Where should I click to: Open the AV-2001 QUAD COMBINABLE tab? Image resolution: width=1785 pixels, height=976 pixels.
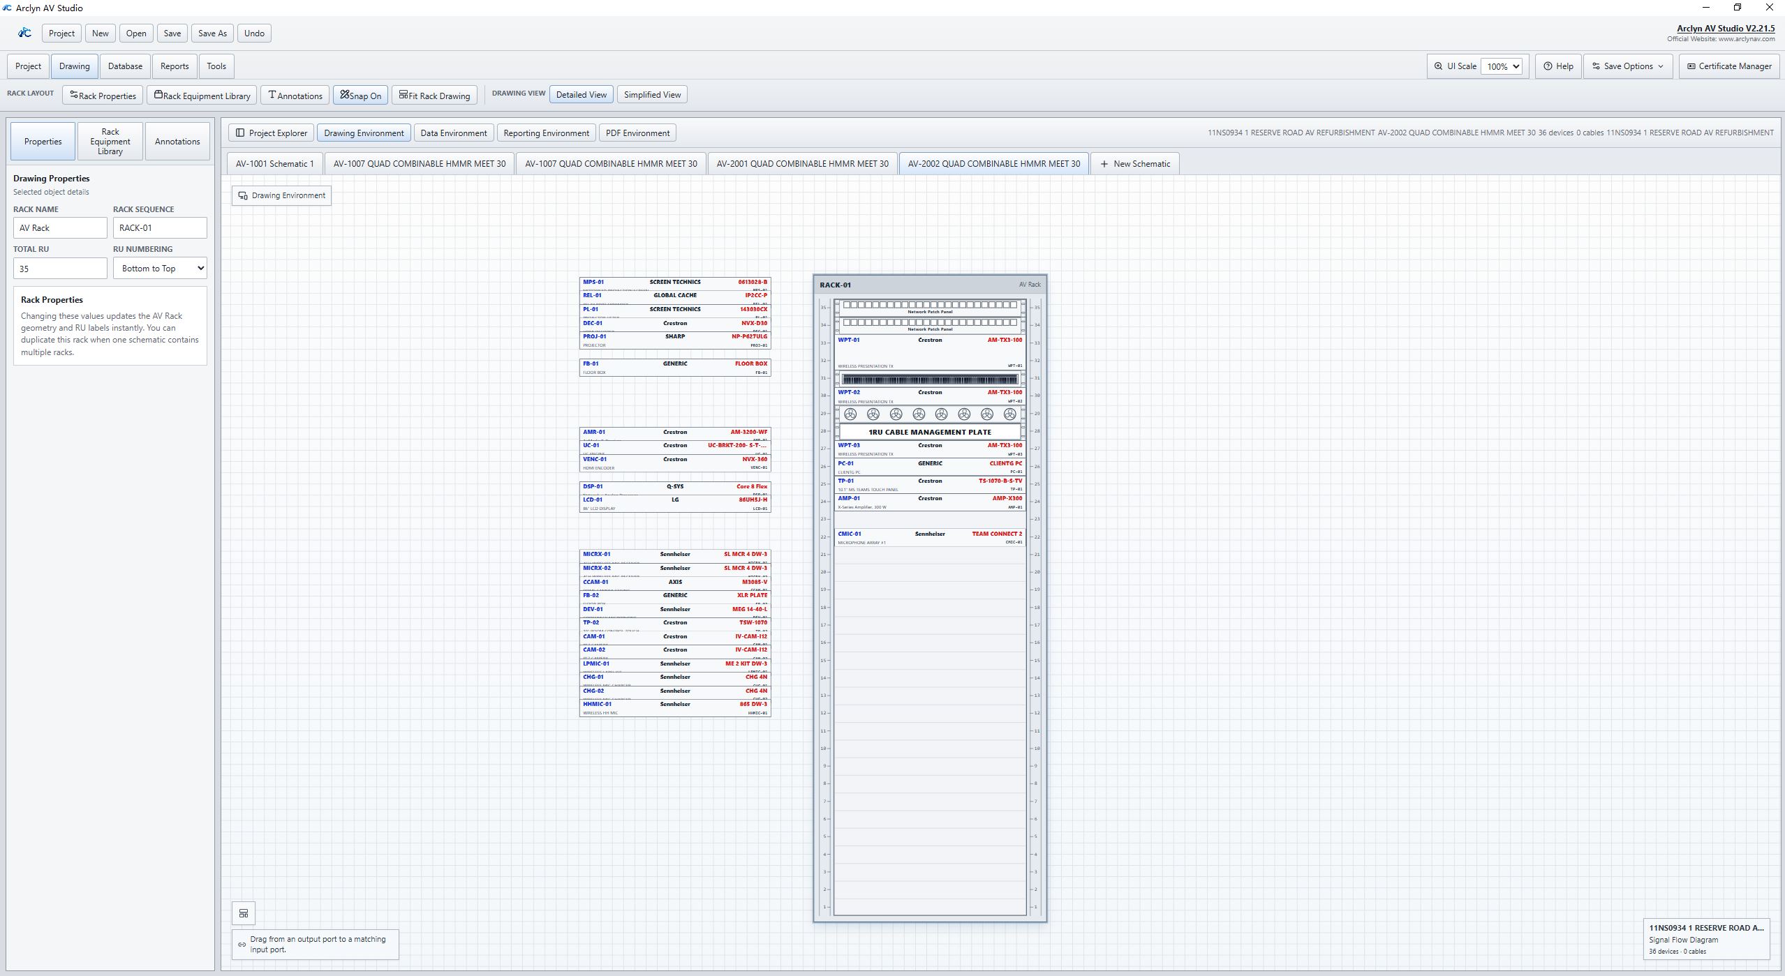tap(803, 164)
